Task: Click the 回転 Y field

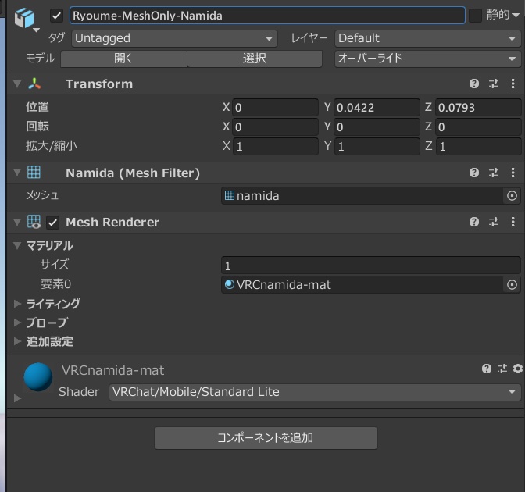Action: (377, 127)
